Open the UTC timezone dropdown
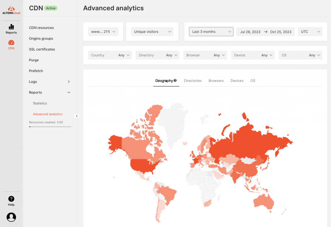Screen dimensions: 331x227 click(x=310, y=32)
